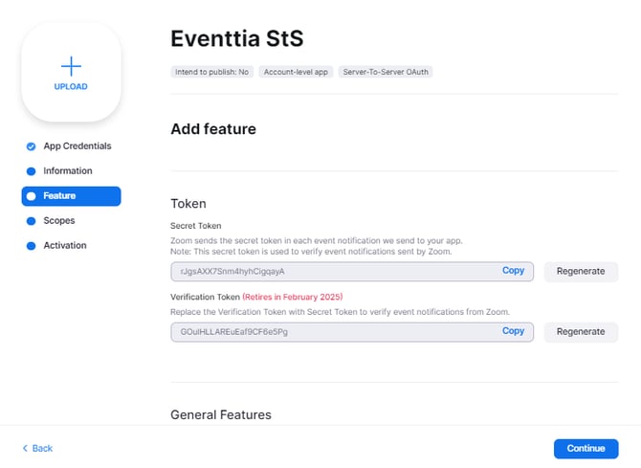The image size is (641, 468).
Task: Open the Scopes step in sidebar
Action: pyautogui.click(x=58, y=221)
